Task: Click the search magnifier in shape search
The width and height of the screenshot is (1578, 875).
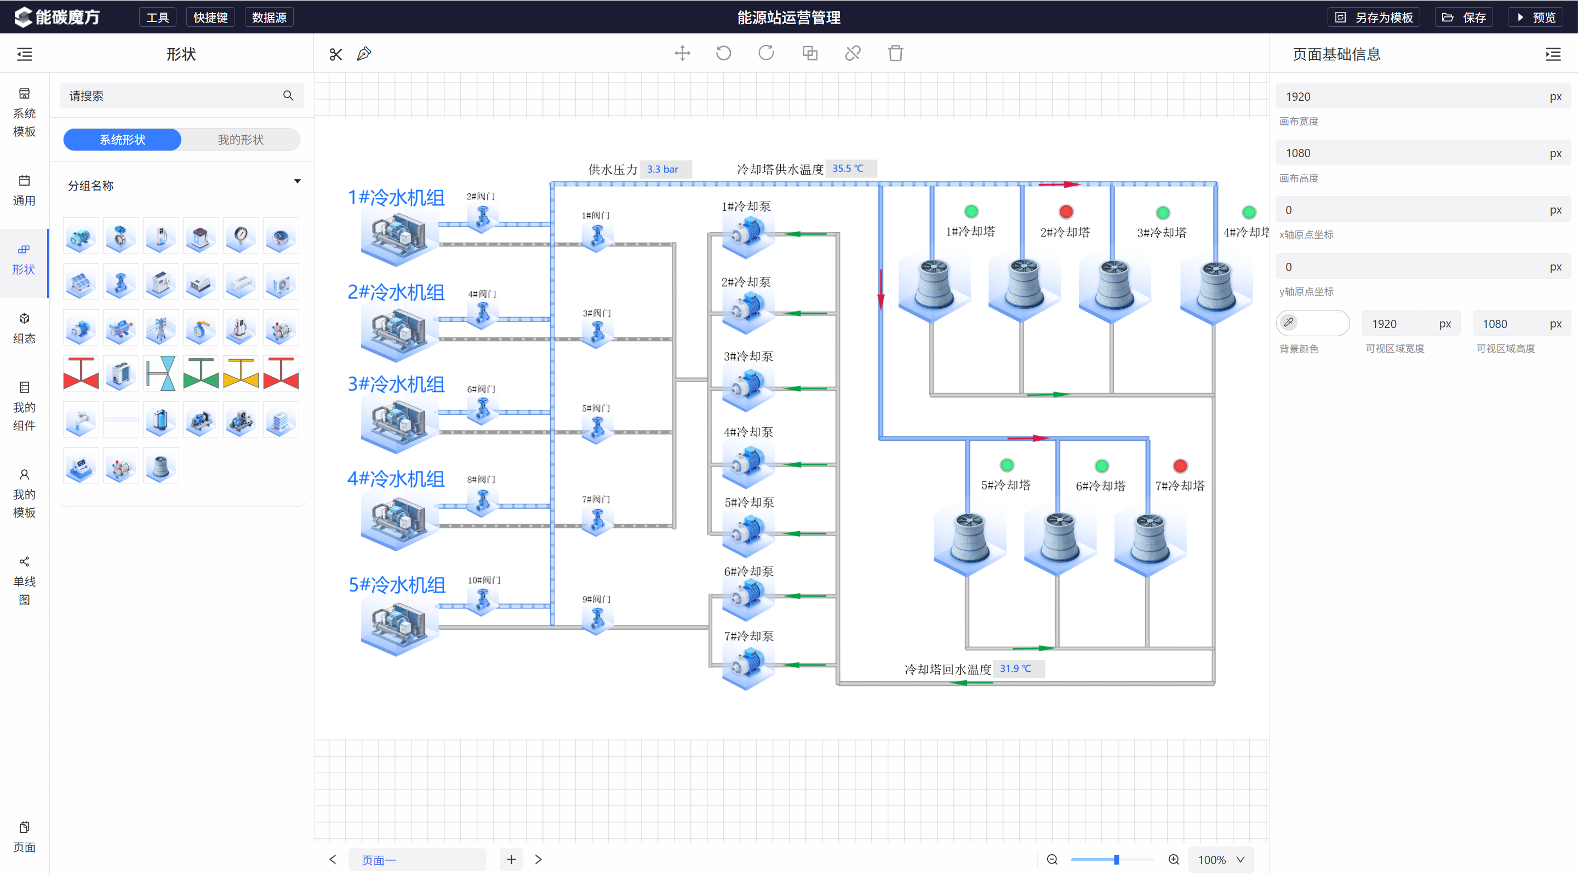Action: coord(288,95)
